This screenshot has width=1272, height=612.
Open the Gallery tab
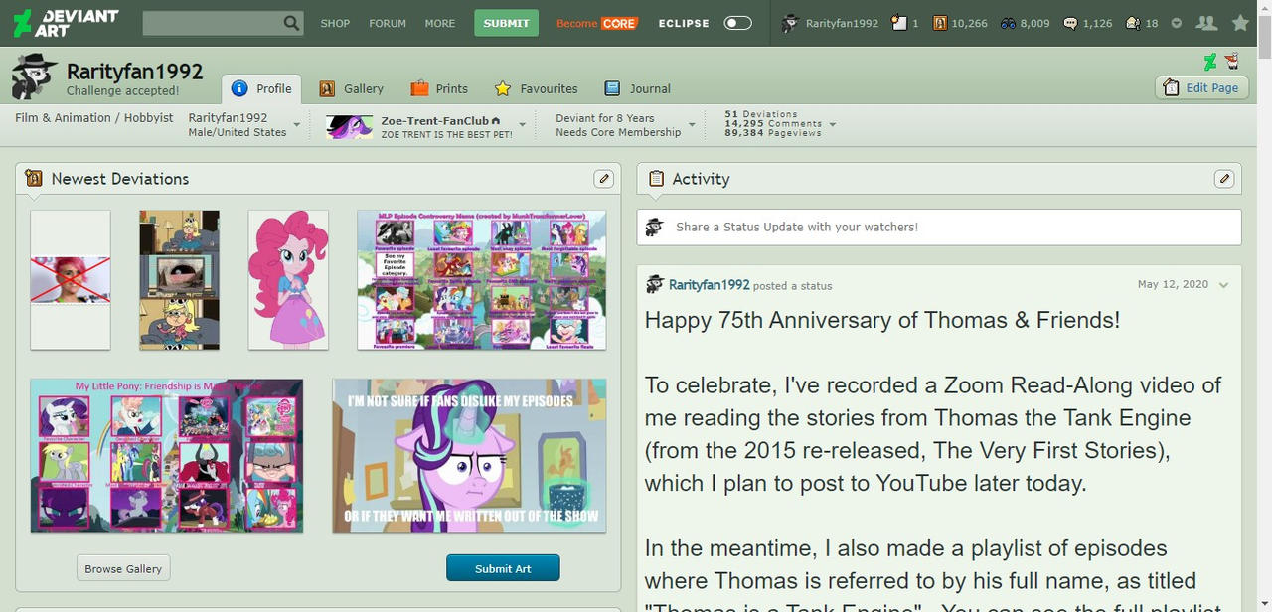(x=351, y=88)
